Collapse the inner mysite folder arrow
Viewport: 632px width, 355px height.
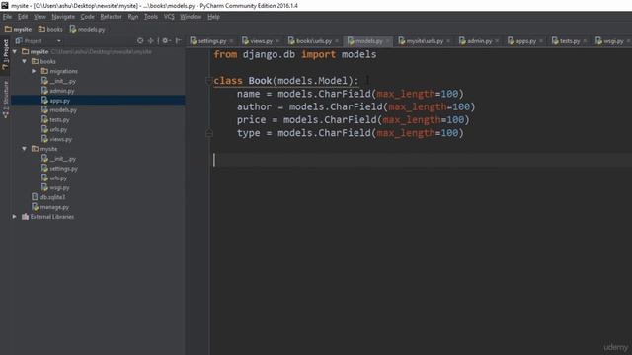click(x=24, y=149)
